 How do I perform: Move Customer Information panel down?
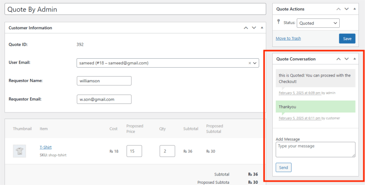coord(254,28)
